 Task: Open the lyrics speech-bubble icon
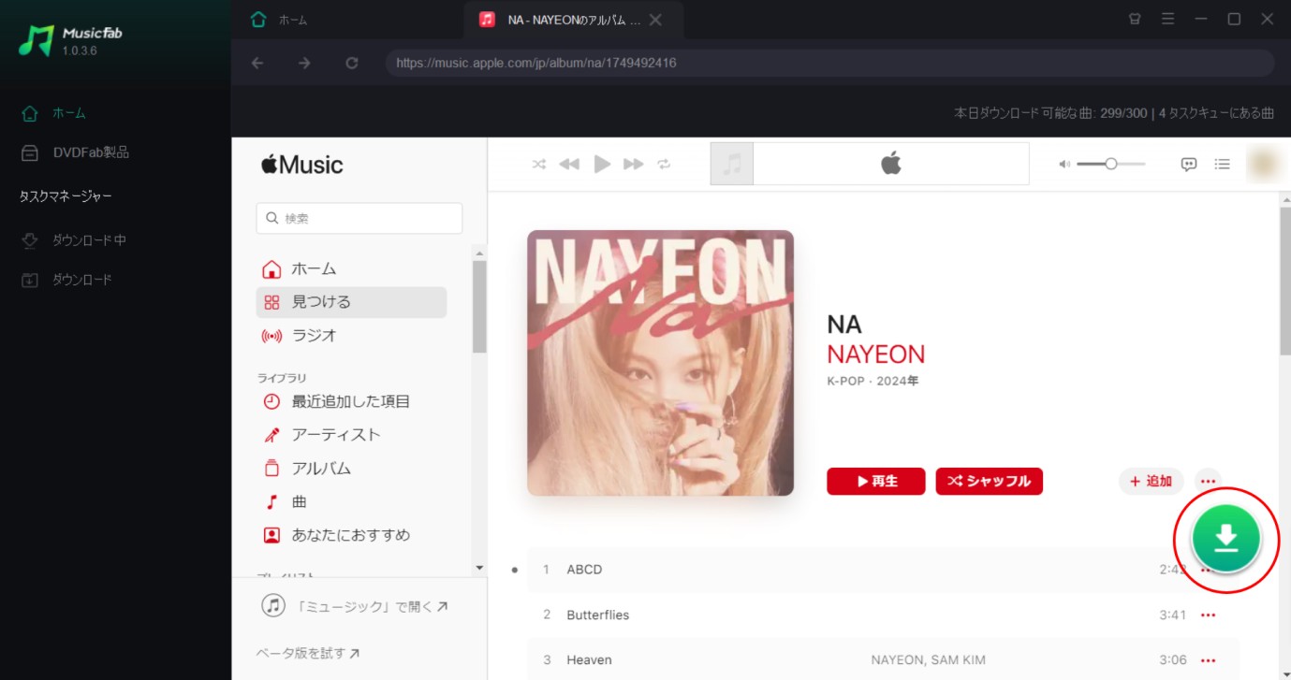(x=1189, y=165)
